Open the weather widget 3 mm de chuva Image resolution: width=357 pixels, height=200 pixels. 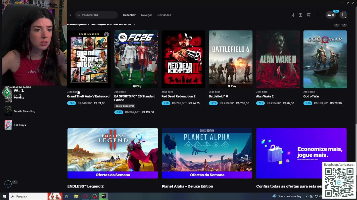(287, 196)
